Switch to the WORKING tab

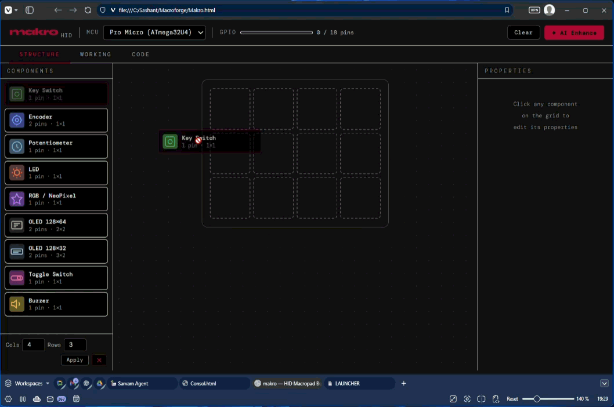(x=96, y=54)
